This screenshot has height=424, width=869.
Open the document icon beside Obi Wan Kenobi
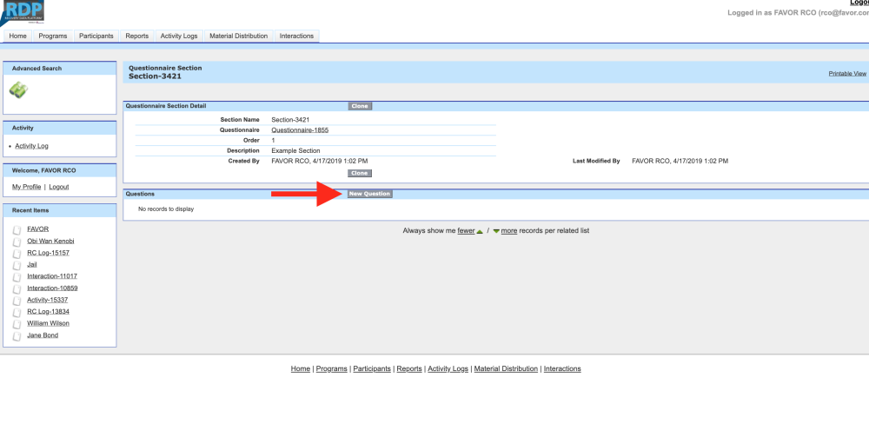point(17,242)
